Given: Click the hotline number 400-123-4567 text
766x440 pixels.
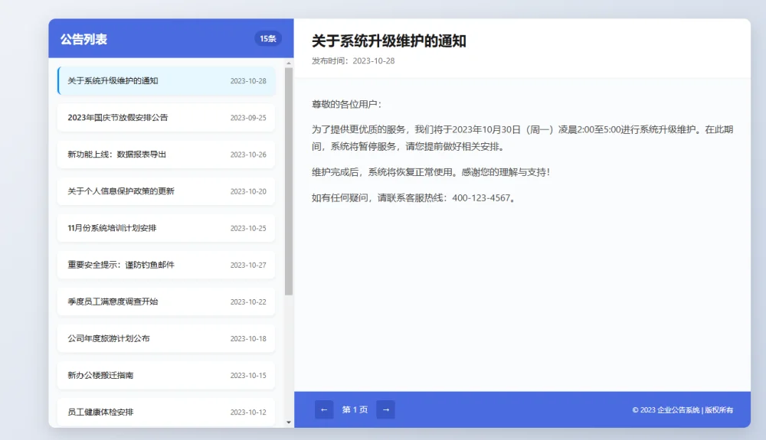Looking at the screenshot, I should tap(481, 198).
